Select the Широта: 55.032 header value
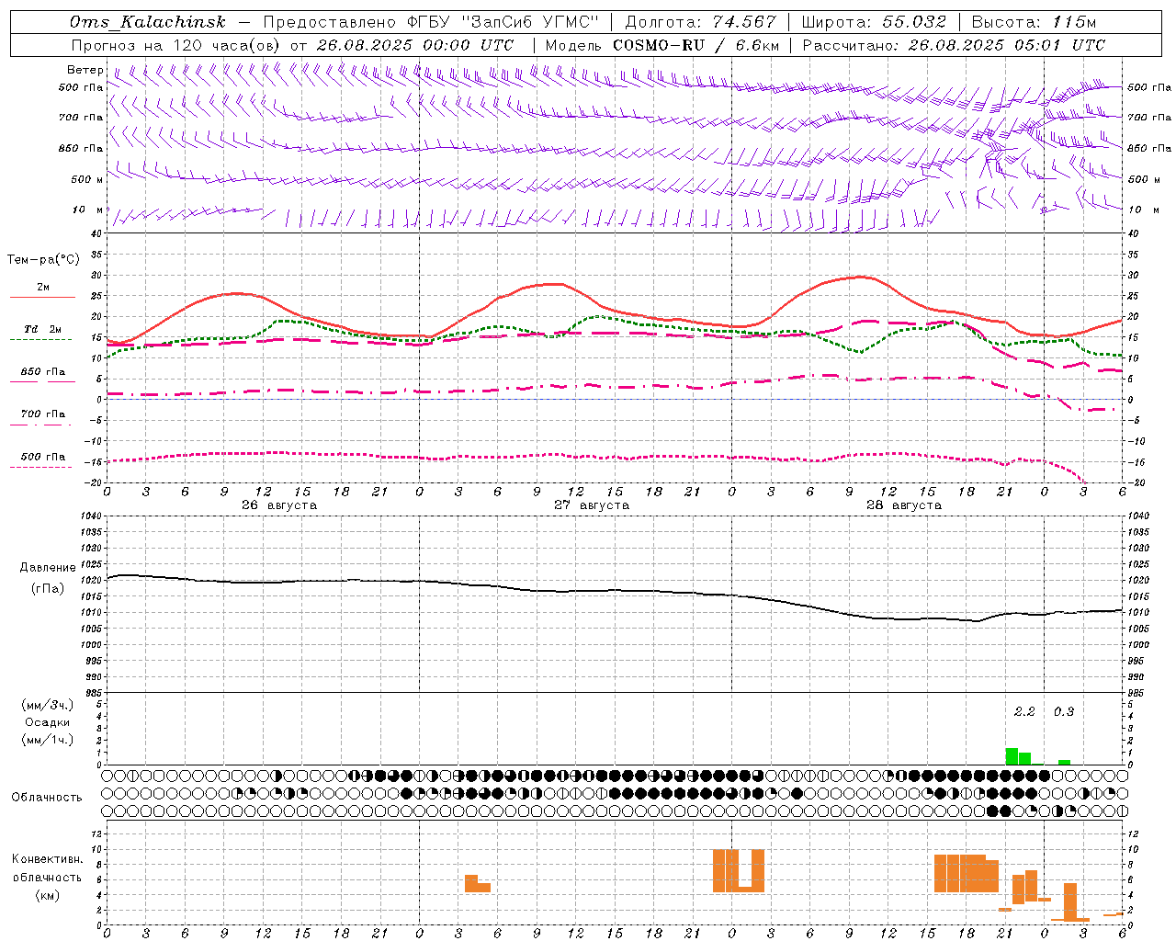This screenshot has height=941, width=1176. point(874,22)
